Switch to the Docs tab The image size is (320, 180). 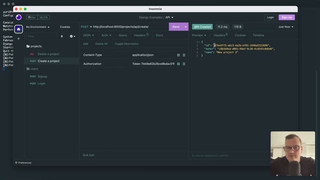click(x=159, y=35)
